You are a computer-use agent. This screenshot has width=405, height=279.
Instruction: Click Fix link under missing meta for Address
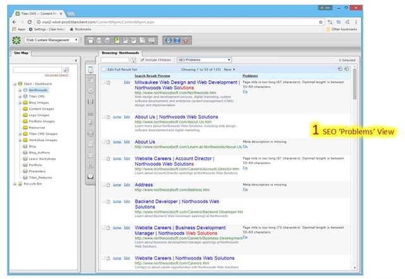click(245, 189)
